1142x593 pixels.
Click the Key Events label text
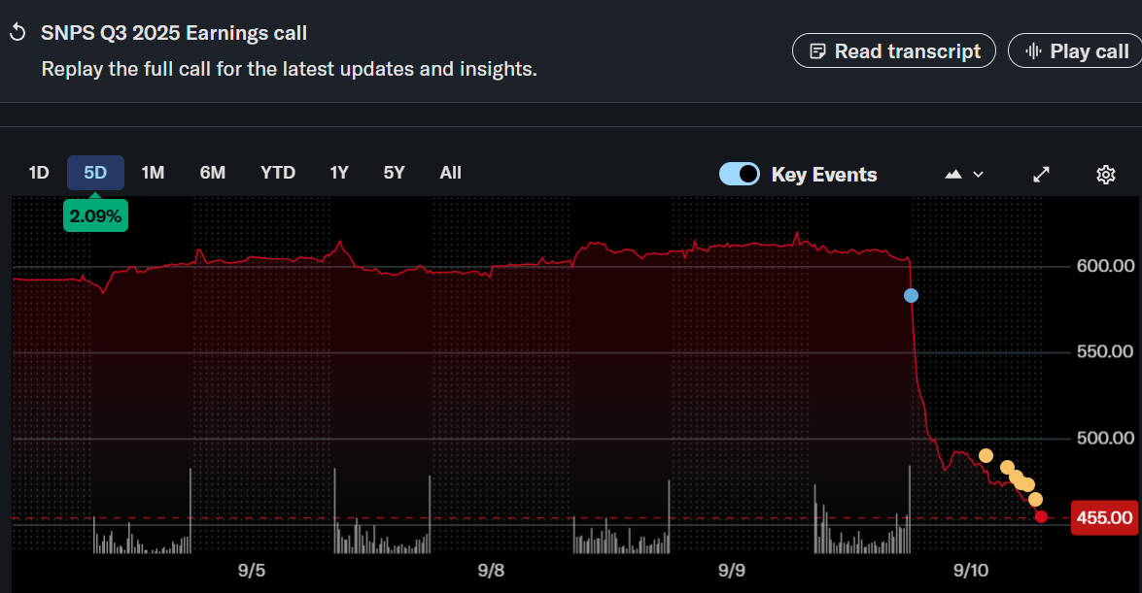(824, 175)
